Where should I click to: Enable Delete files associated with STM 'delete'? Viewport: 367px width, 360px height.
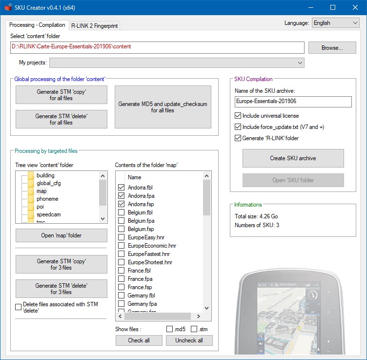coord(18,307)
